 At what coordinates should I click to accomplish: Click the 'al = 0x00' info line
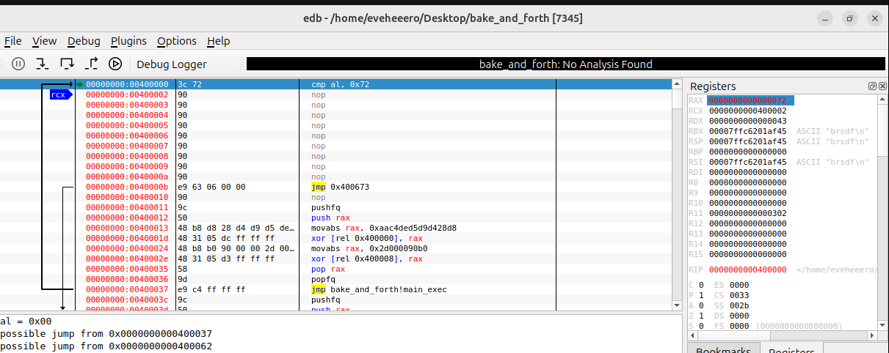click(26, 322)
